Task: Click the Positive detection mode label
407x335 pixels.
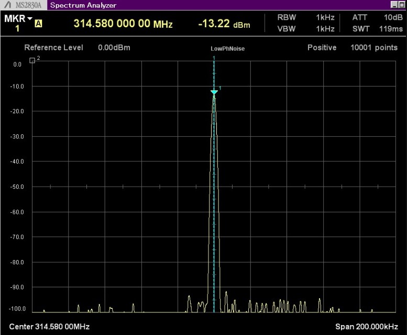Action: 322,48
